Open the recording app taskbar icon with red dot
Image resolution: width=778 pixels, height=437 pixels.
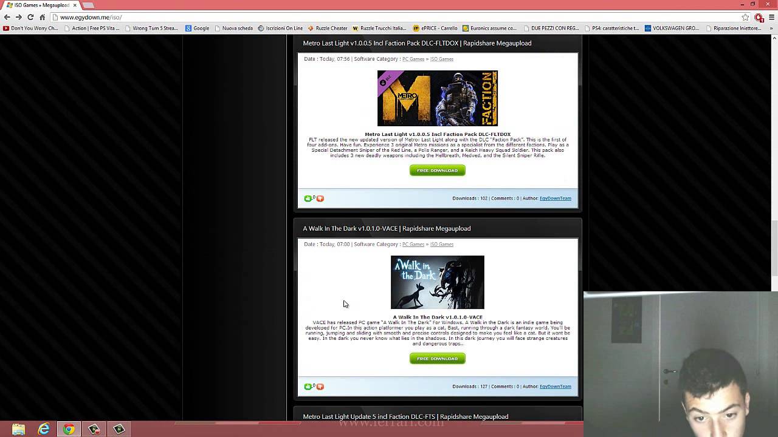94,429
